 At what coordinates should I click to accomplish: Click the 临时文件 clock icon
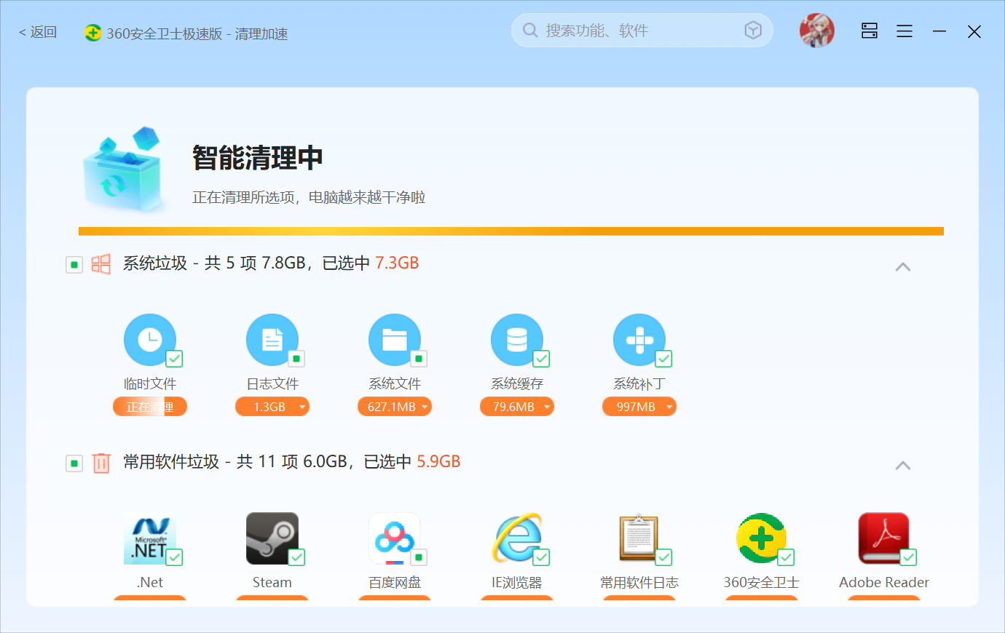150,340
